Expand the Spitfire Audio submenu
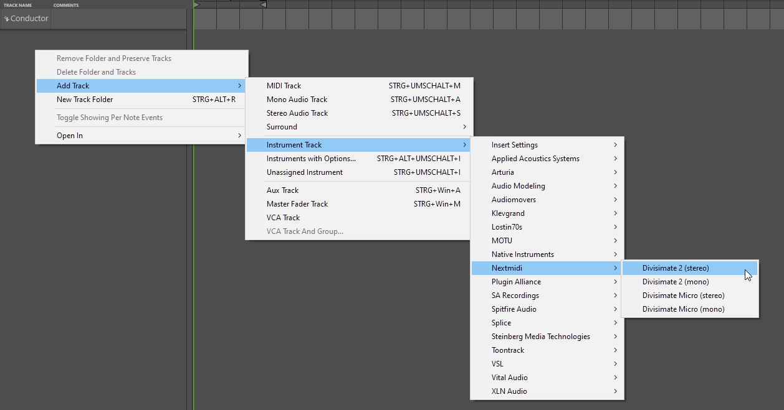Image resolution: width=784 pixels, height=410 pixels. 547,309
